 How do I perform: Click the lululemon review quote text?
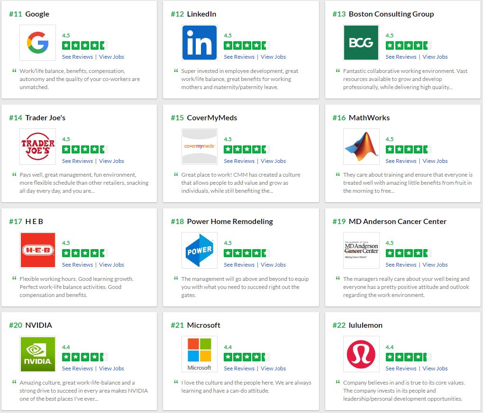404,391
